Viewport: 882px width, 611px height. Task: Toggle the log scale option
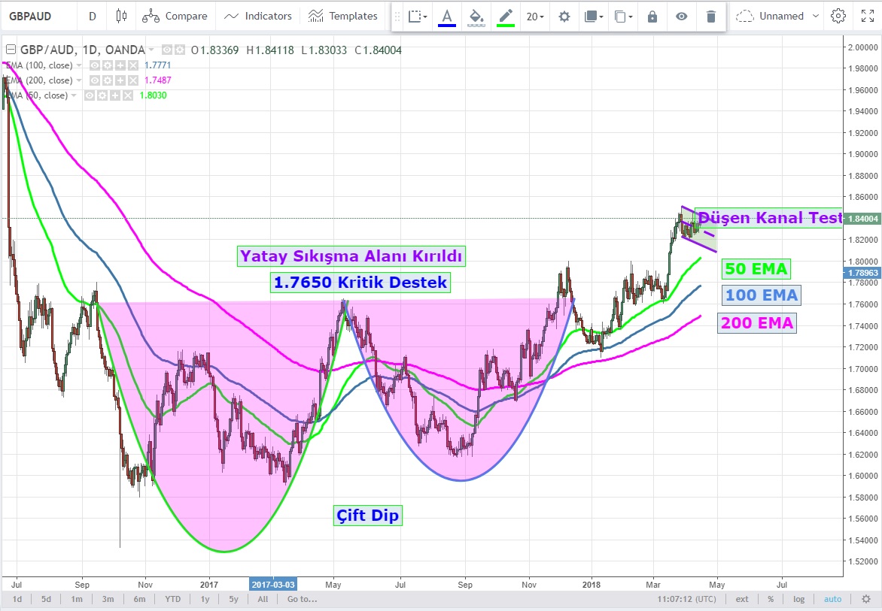coord(798,599)
